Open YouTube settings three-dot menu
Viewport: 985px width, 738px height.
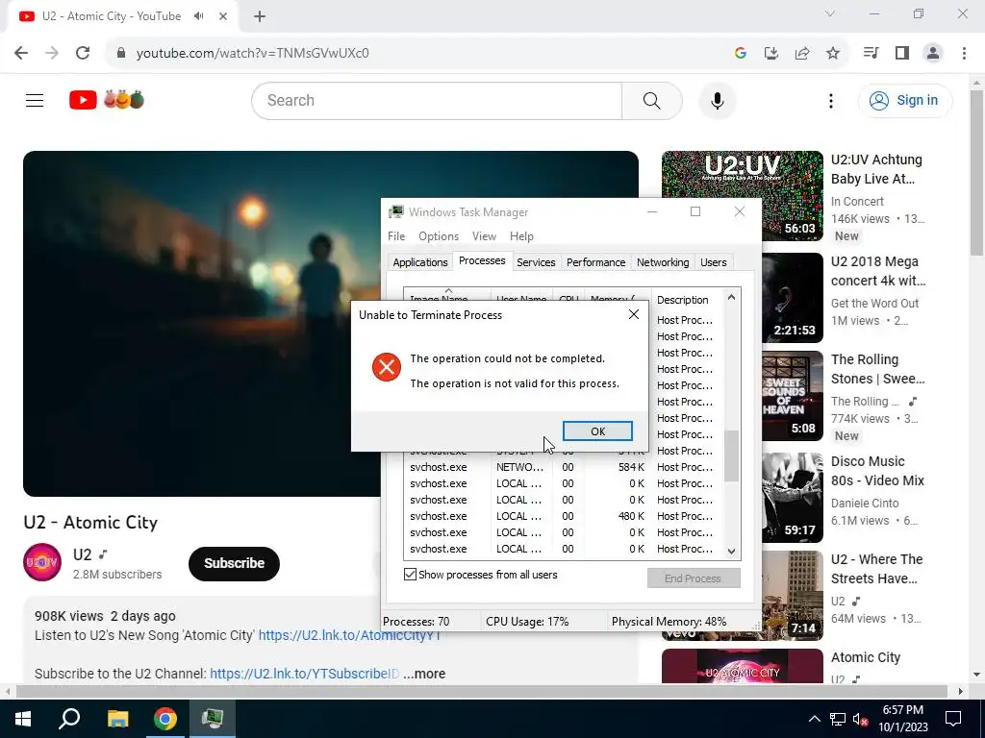tap(830, 100)
